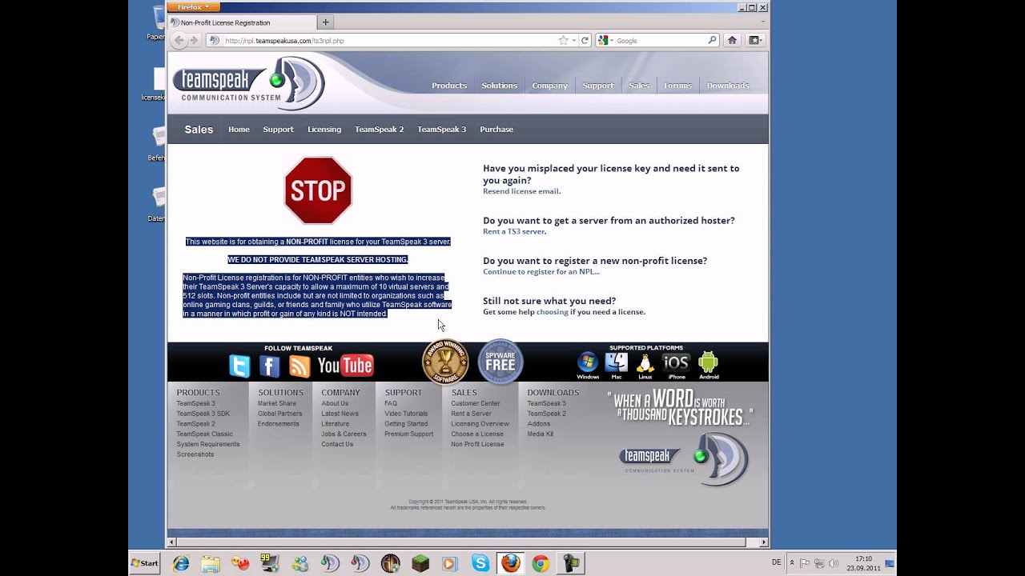1025x576 pixels.
Task: Open the Windows Start button
Action: 145,563
